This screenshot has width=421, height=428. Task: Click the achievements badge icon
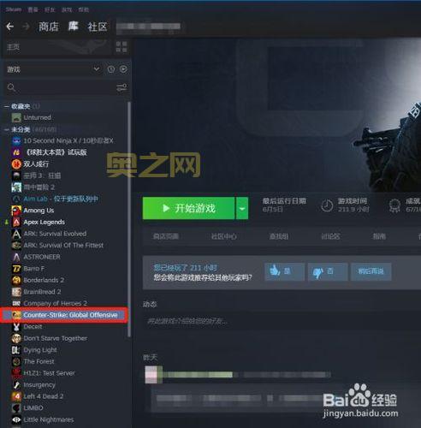coord(394,205)
